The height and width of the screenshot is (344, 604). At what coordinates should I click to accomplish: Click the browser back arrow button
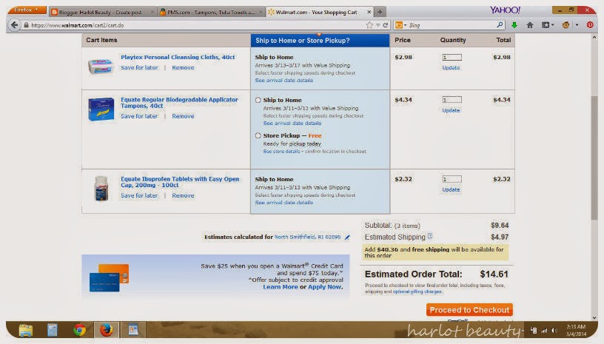[x=15, y=25]
